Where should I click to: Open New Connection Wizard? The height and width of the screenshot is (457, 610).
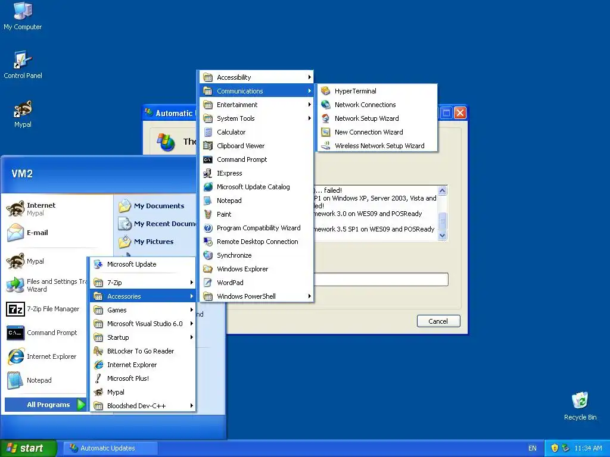point(377,132)
